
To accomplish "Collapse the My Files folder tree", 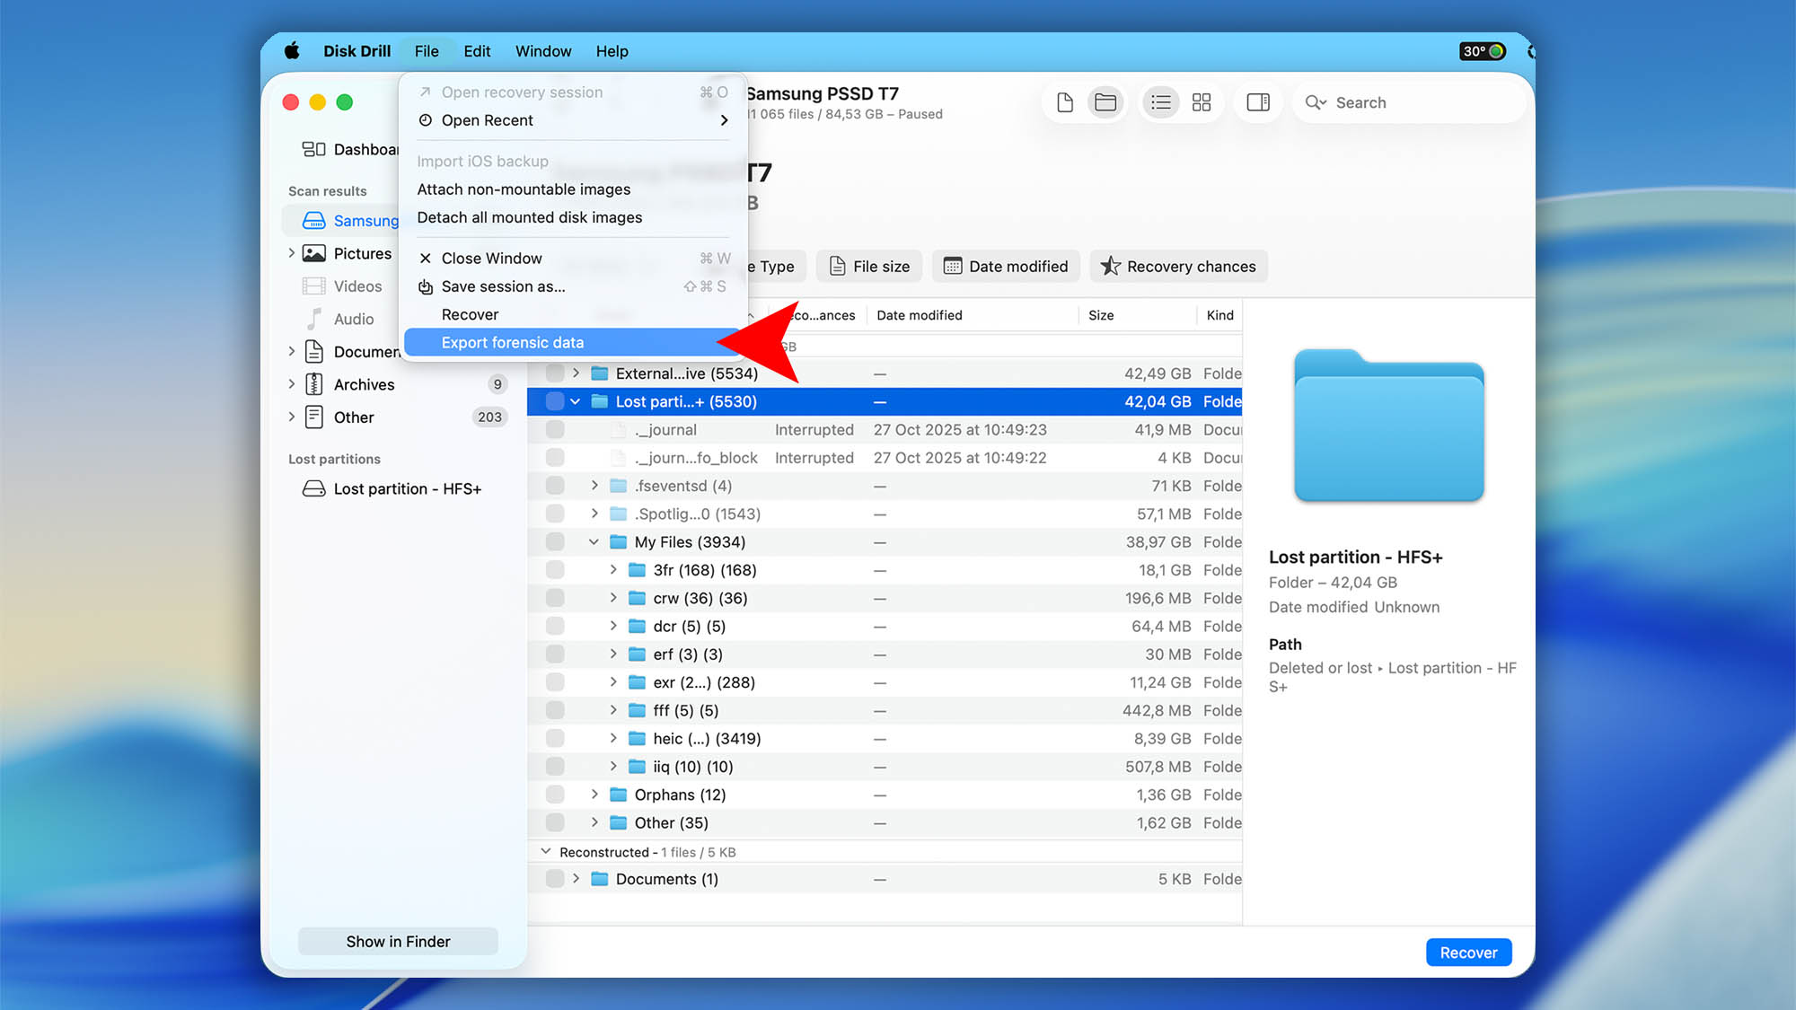I will click(x=594, y=541).
